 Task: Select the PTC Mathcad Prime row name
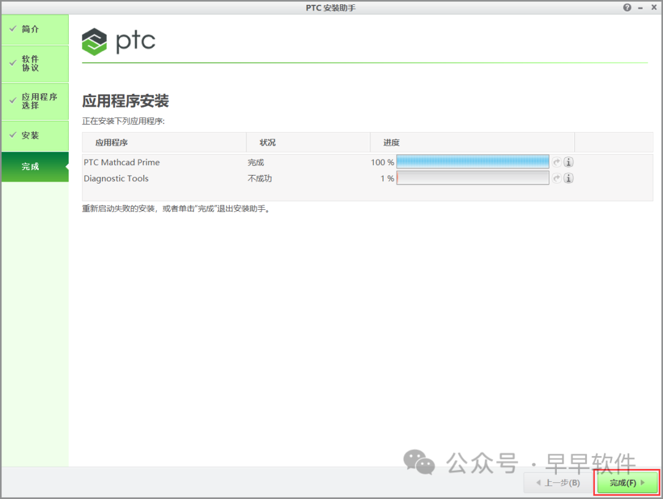click(122, 163)
